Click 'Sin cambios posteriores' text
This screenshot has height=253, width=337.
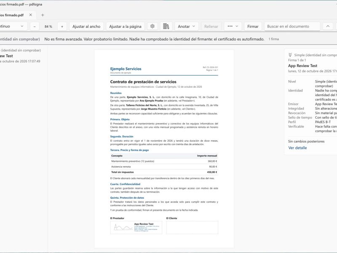tap(306, 141)
